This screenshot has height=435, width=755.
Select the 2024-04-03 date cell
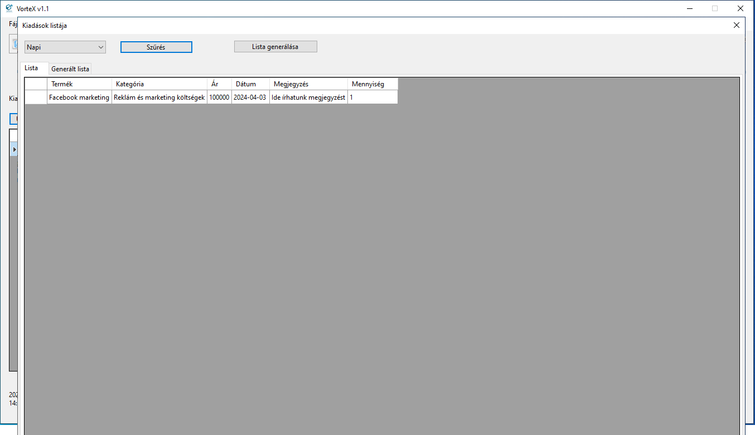250,97
